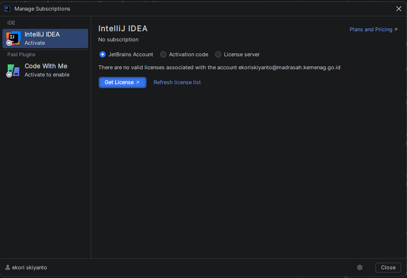The width and height of the screenshot is (407, 278).
Task: Click the Get License button
Action: pyautogui.click(x=122, y=82)
